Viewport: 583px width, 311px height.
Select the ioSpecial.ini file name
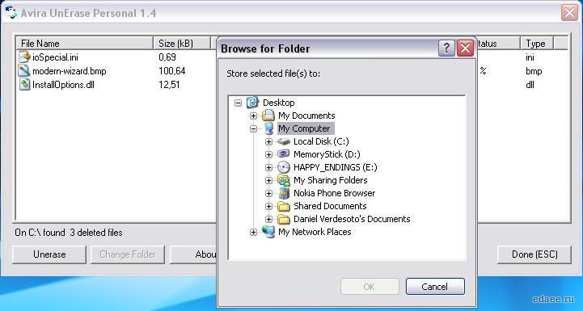point(55,57)
